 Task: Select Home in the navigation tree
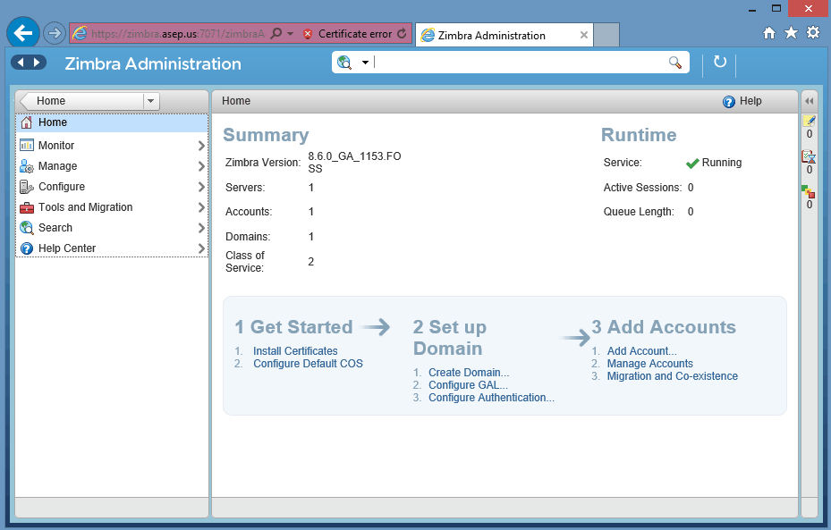(x=112, y=122)
